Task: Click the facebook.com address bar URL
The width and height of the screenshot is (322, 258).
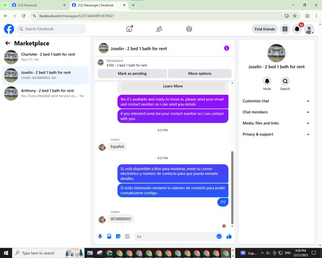Action: tap(77, 16)
